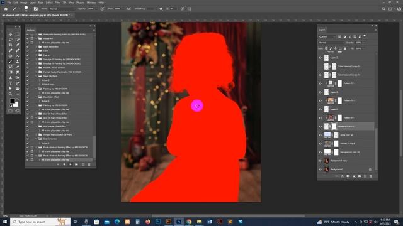
Task: Select the Zoom tool
Action: pyautogui.click(x=10, y=94)
